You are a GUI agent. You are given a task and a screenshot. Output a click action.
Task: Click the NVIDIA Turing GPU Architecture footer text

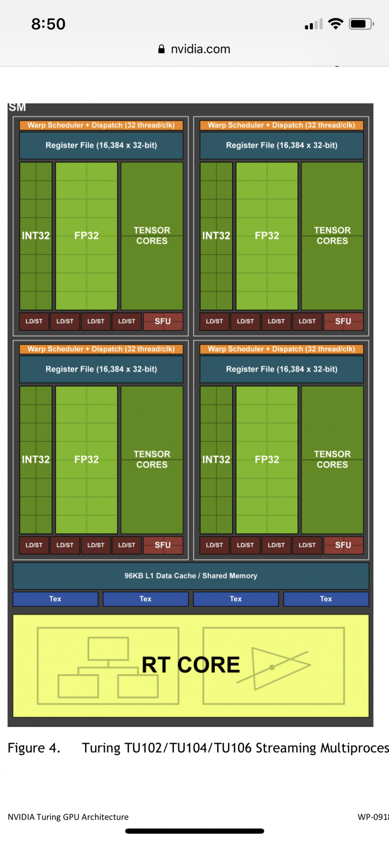68,817
